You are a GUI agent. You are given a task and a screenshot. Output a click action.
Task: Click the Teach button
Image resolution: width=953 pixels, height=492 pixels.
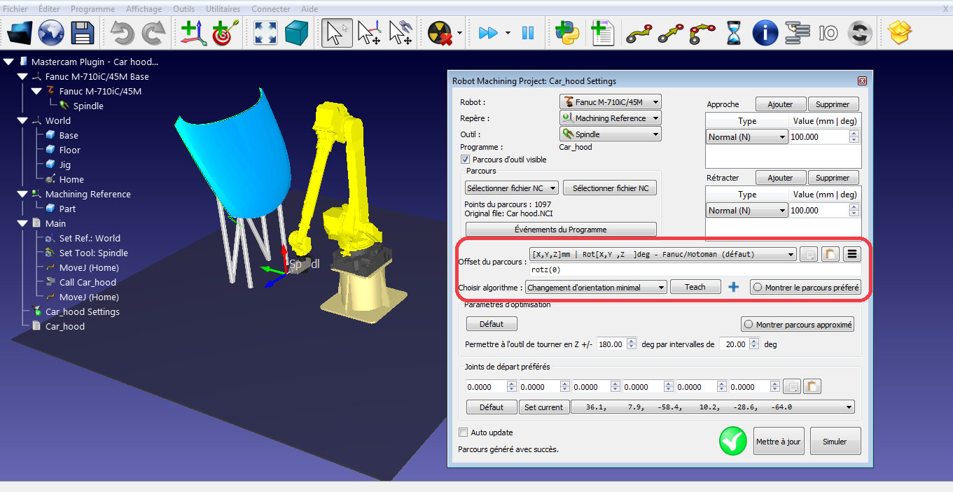[695, 287]
